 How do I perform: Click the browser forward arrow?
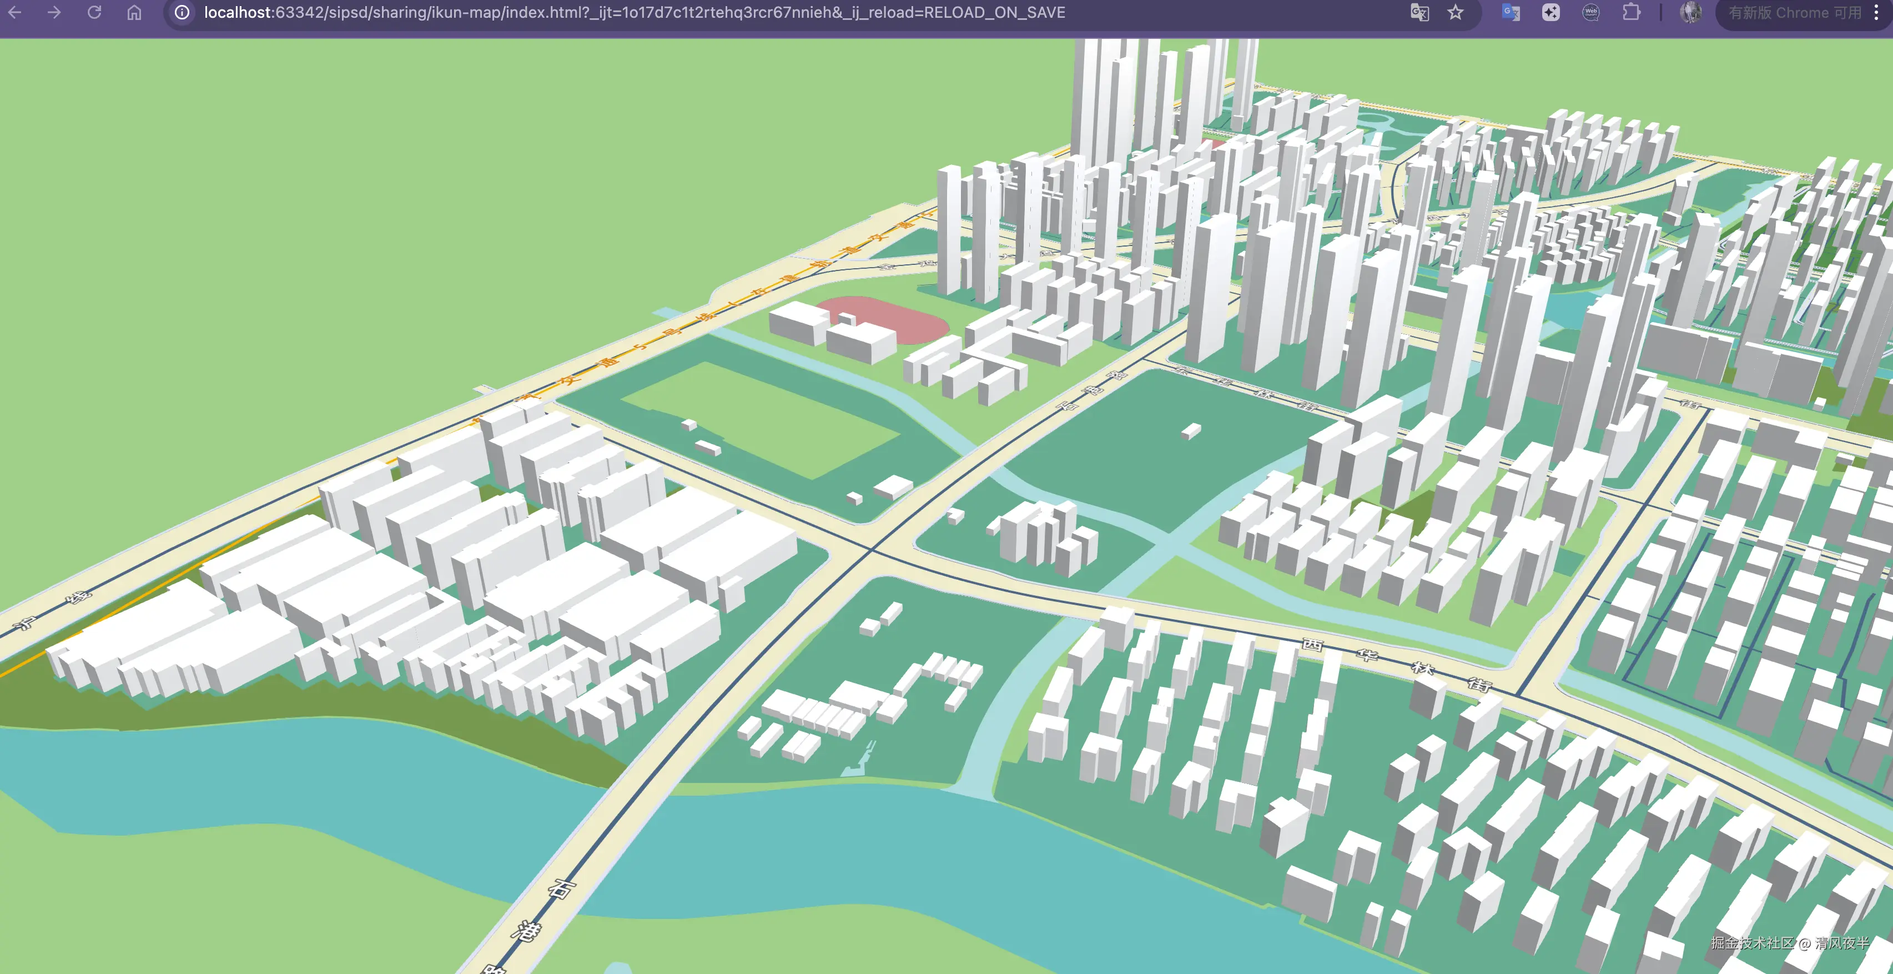click(54, 13)
